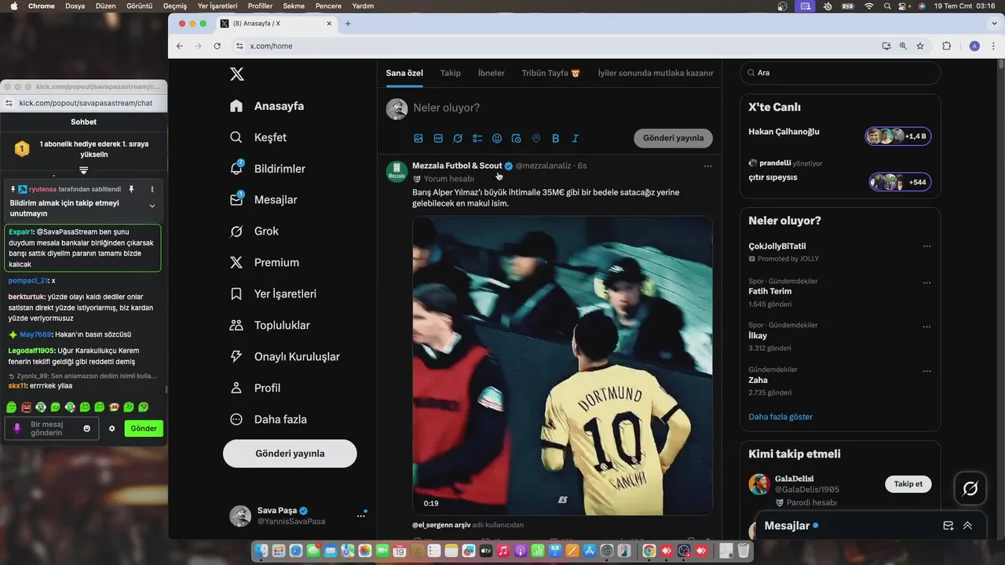Unpin message using pin icon in Kick chat
Image resolution: width=1005 pixels, height=565 pixels.
(132, 189)
